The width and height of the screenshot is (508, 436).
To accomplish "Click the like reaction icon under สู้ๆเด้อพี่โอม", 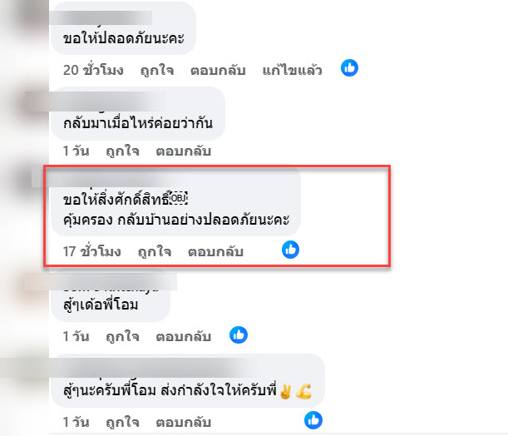I will click(x=239, y=335).
